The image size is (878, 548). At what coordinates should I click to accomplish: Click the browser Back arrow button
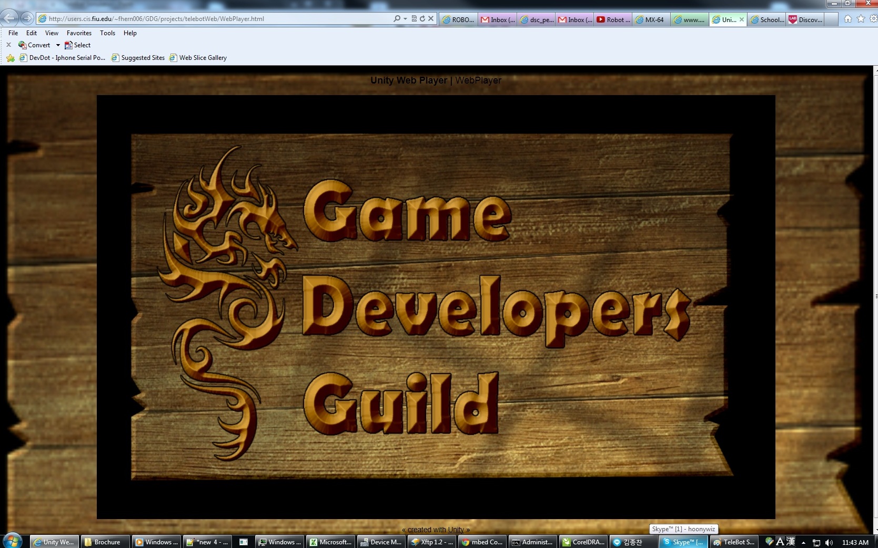click(9, 18)
